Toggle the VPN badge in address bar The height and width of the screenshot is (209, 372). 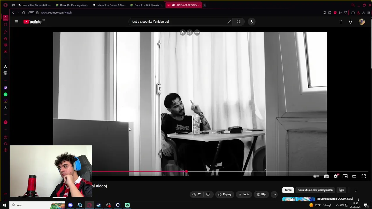click(31, 12)
